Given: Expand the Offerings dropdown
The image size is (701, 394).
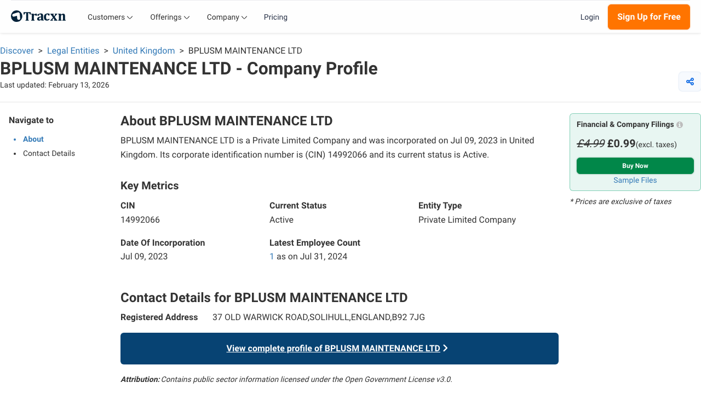Looking at the screenshot, I should (x=169, y=17).
